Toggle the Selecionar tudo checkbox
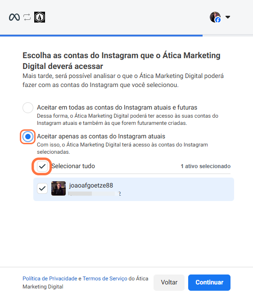The height and width of the screenshot is (302, 253). (42, 166)
